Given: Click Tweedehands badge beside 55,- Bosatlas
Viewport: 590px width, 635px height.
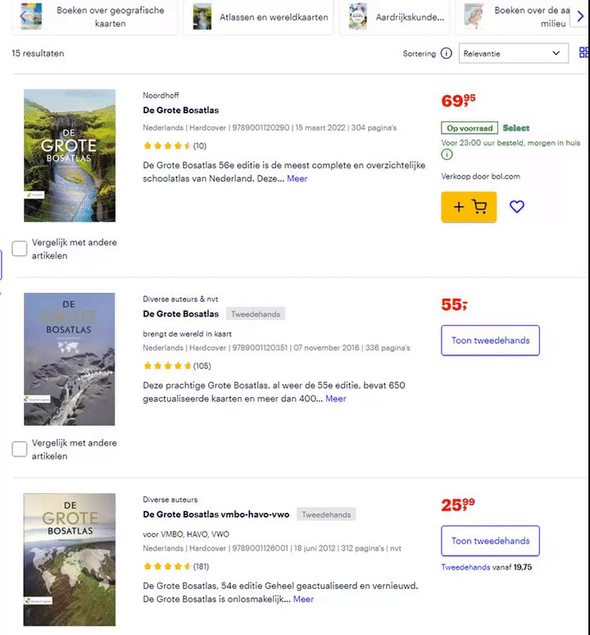Looking at the screenshot, I should (x=256, y=314).
